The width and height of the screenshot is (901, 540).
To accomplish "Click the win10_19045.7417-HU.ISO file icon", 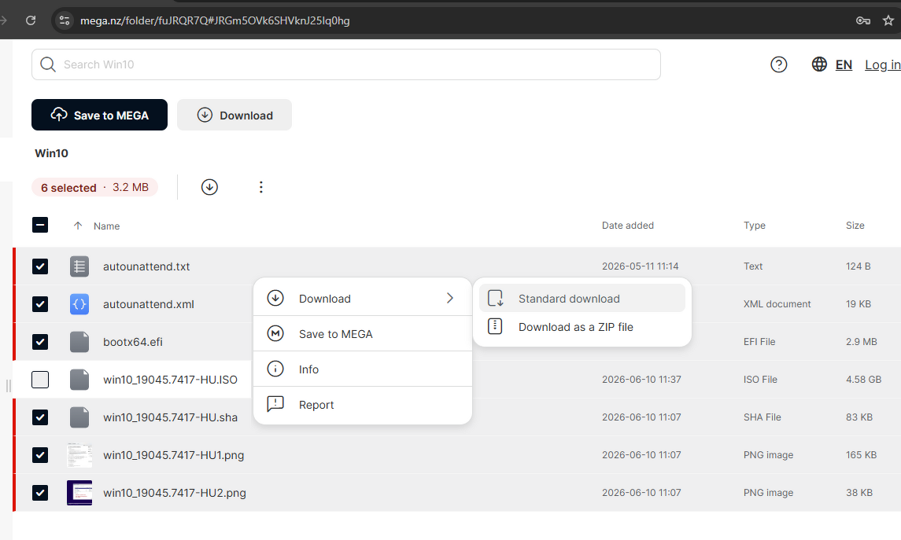I will pos(79,380).
